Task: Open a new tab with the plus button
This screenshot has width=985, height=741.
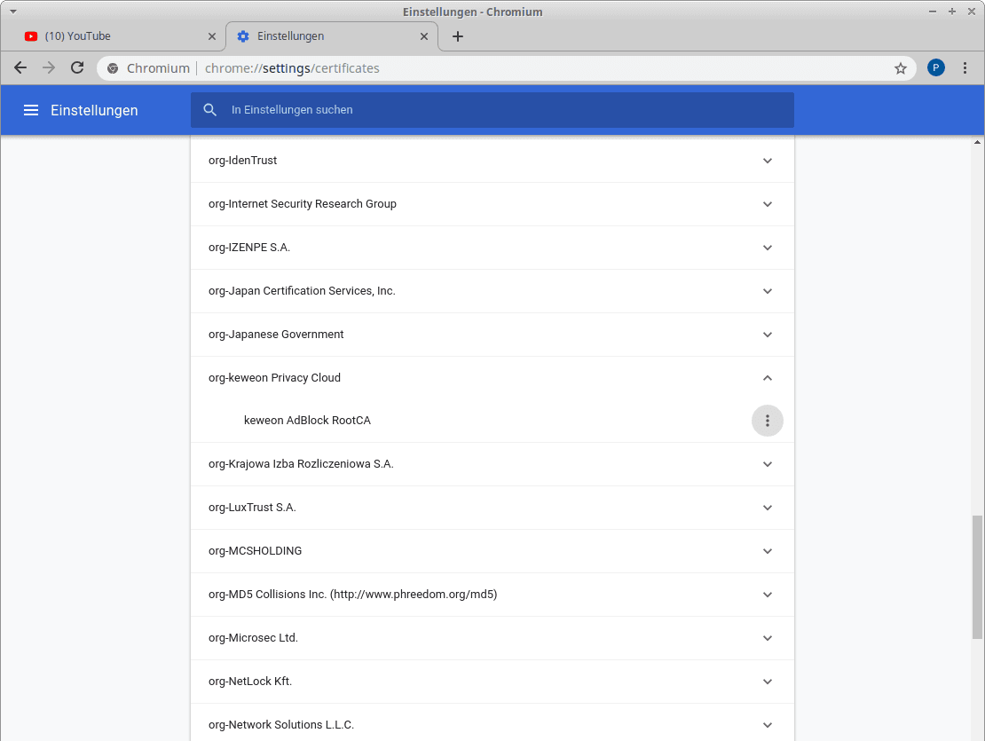Action: point(458,36)
